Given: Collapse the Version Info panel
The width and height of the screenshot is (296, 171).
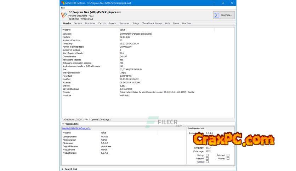Looking at the screenshot, I should 63,124.
